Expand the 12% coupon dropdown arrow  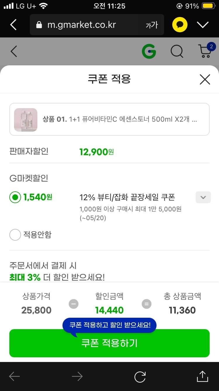[203, 197]
